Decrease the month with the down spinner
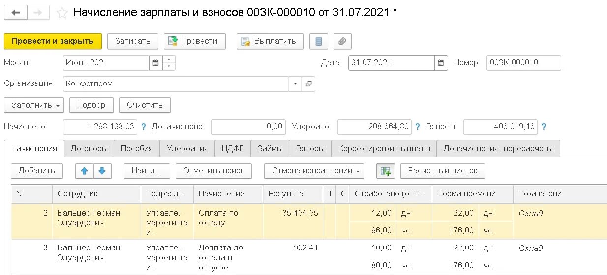This screenshot has height=275, width=607. click(x=169, y=66)
